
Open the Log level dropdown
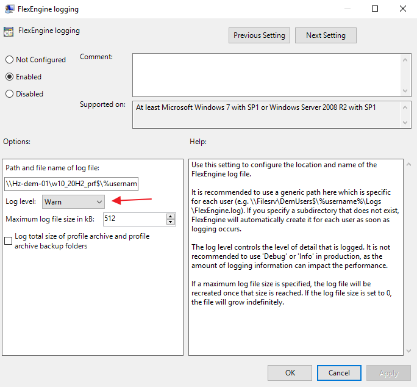[74, 201]
